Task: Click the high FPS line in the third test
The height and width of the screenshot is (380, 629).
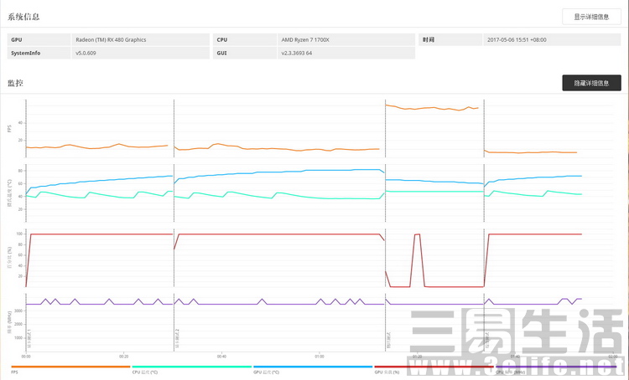Action: (431, 108)
